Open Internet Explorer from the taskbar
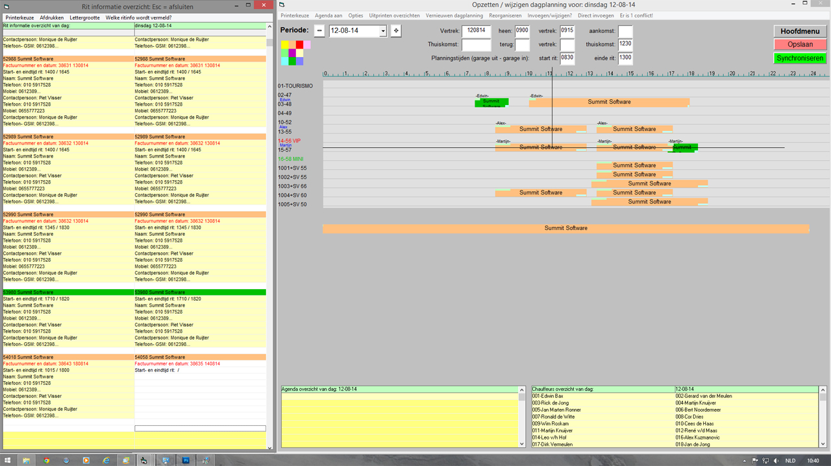This screenshot has width=831, height=466. [106, 460]
